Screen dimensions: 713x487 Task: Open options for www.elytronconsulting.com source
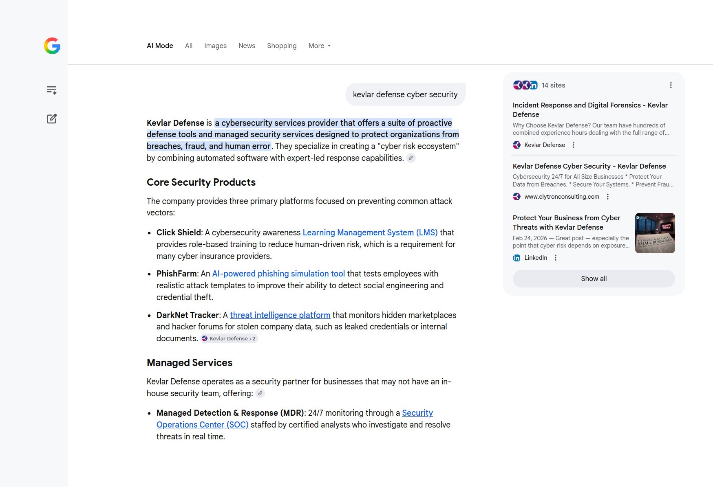pos(608,197)
